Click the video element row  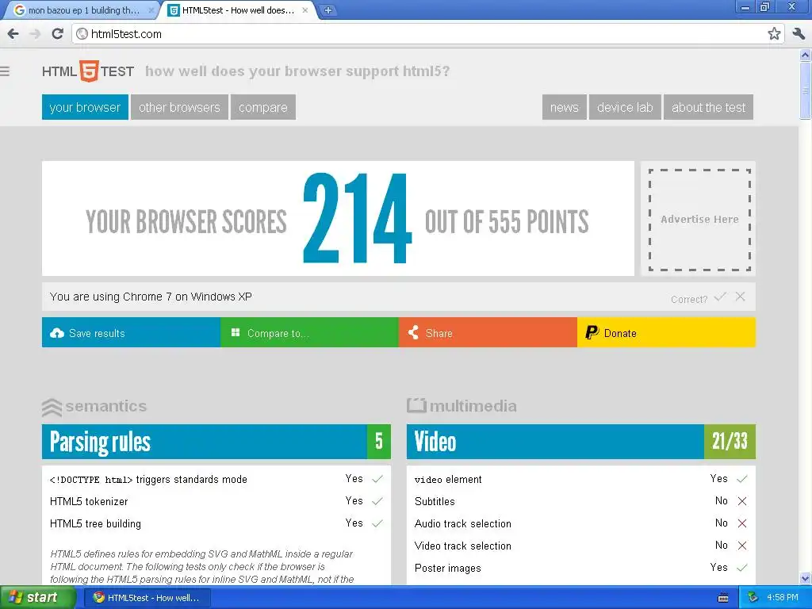pyautogui.click(x=581, y=479)
